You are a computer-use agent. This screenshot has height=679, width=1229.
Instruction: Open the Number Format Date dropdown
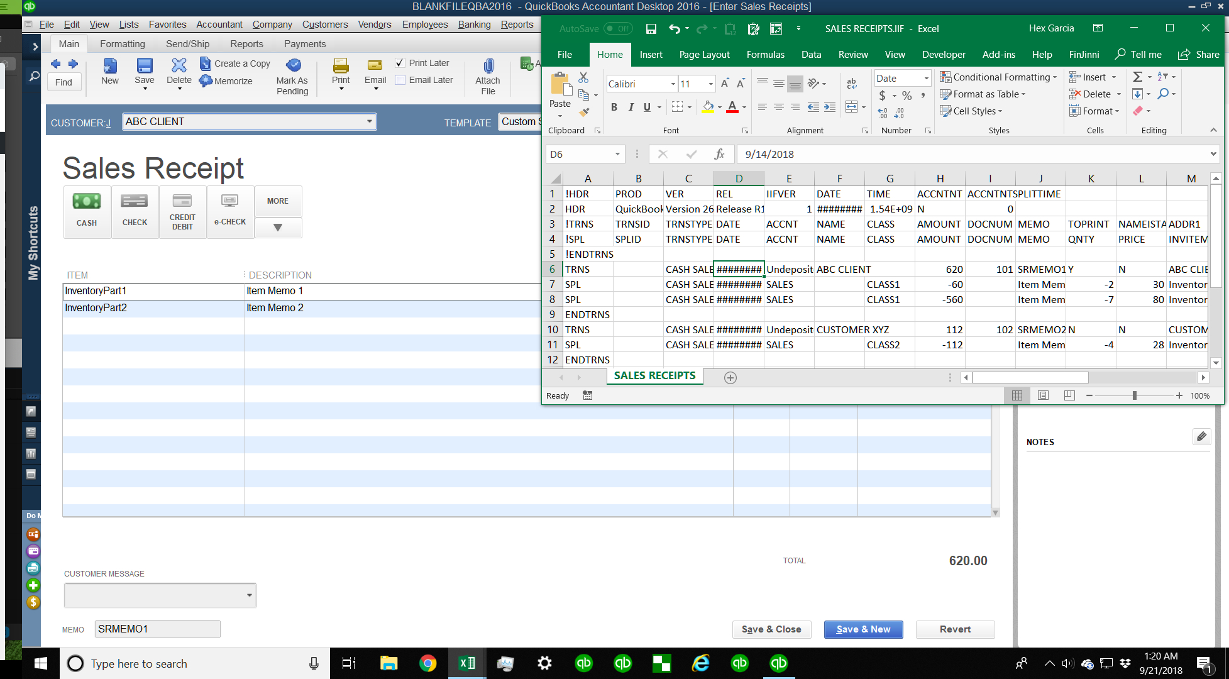pos(926,79)
